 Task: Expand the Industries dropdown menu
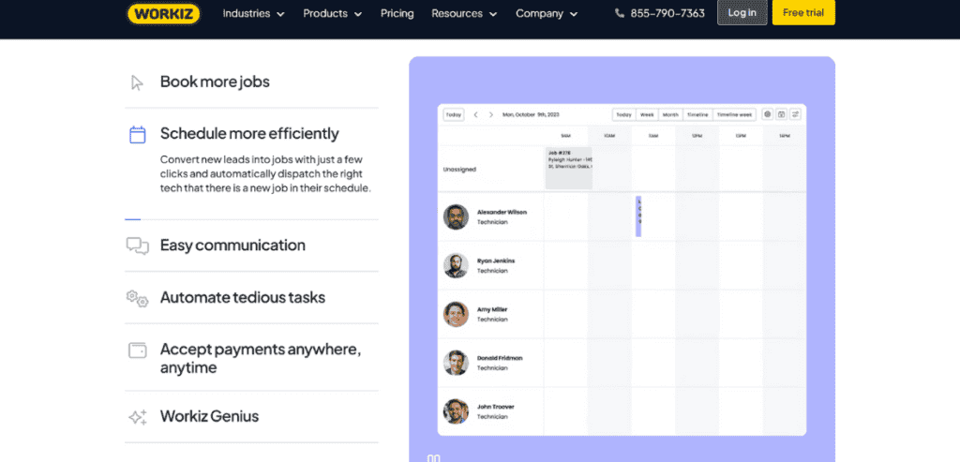coord(253,13)
